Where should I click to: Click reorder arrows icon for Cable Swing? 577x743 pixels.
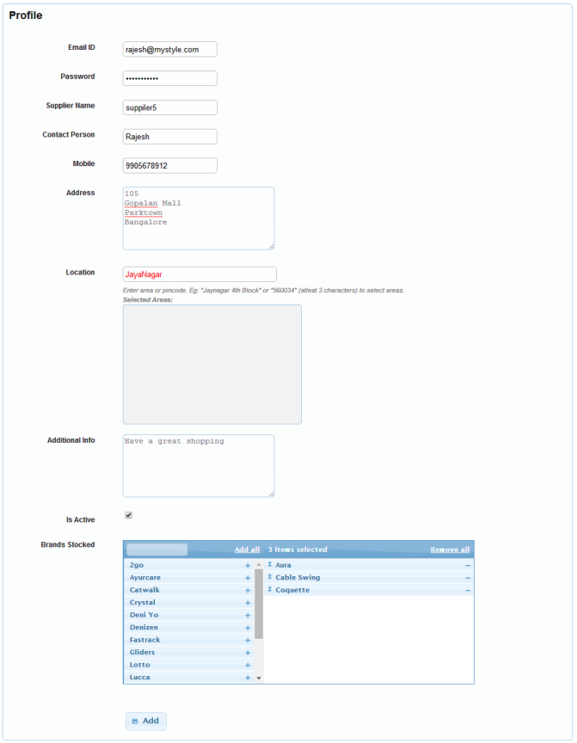pyautogui.click(x=270, y=577)
